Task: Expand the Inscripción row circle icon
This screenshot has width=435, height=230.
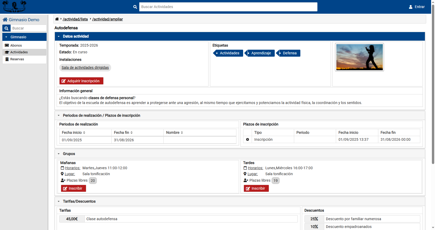Action: pos(248,139)
